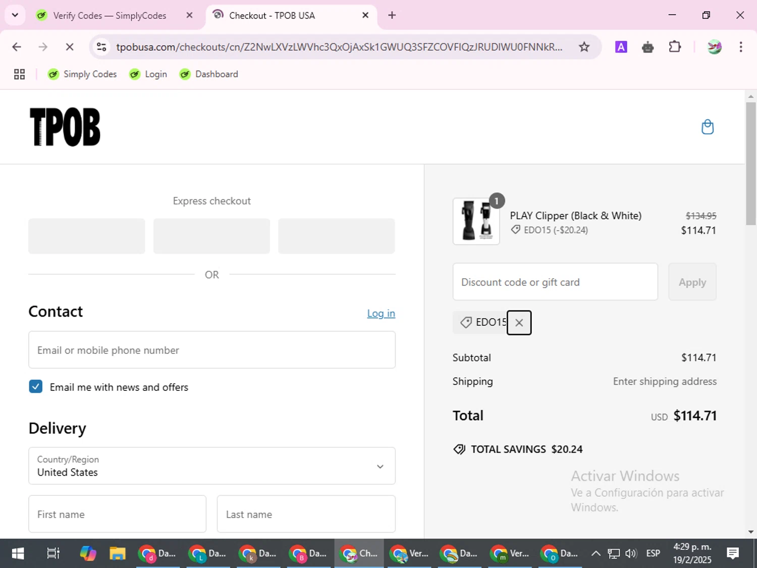Close the Checkout - TPOB USA tab
The image size is (757, 568).
tap(365, 16)
